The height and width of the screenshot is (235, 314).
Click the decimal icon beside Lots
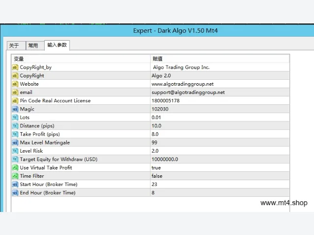[x=15, y=117]
